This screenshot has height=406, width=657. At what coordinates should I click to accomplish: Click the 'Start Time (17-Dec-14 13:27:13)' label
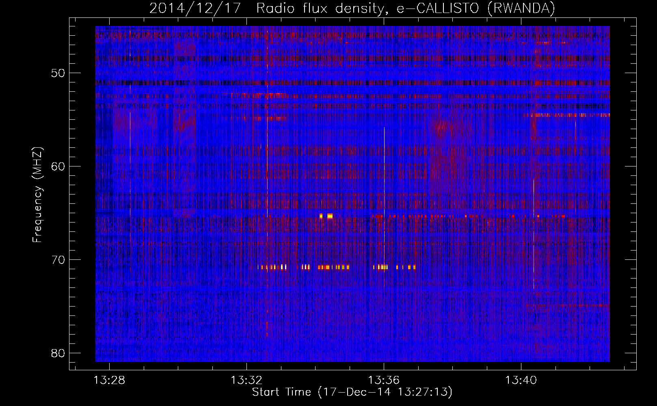click(x=352, y=392)
